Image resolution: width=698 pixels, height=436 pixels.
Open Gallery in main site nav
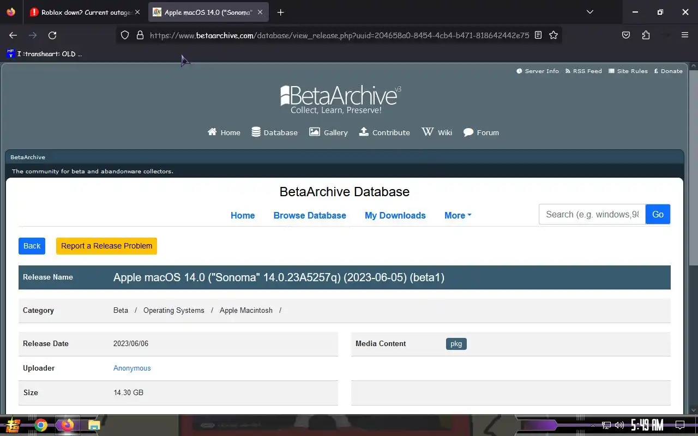click(328, 132)
